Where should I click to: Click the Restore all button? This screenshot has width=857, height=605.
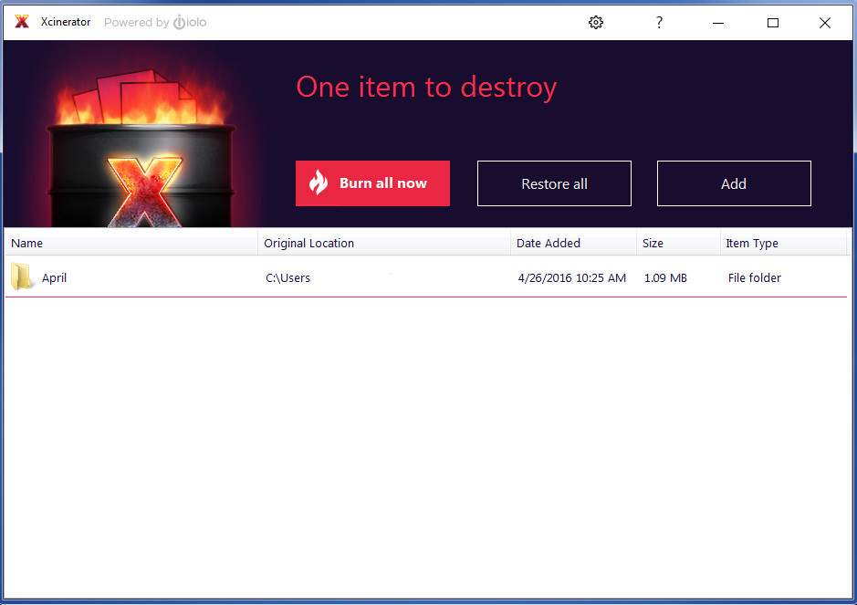click(554, 183)
